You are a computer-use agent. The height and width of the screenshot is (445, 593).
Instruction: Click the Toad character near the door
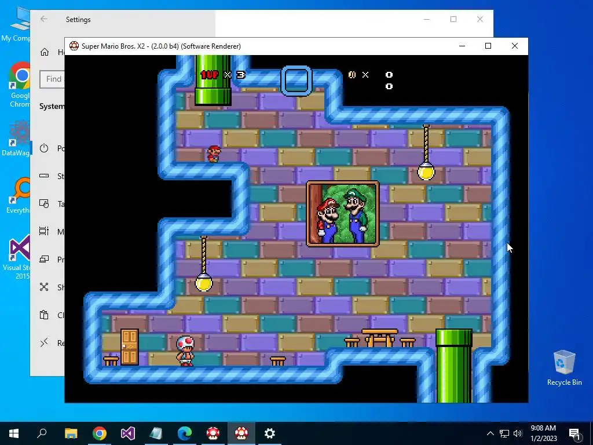coord(185,351)
